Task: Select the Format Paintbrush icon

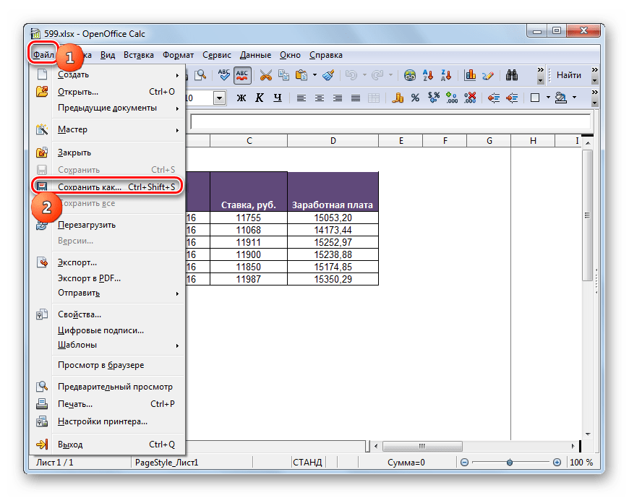Action: (328, 75)
